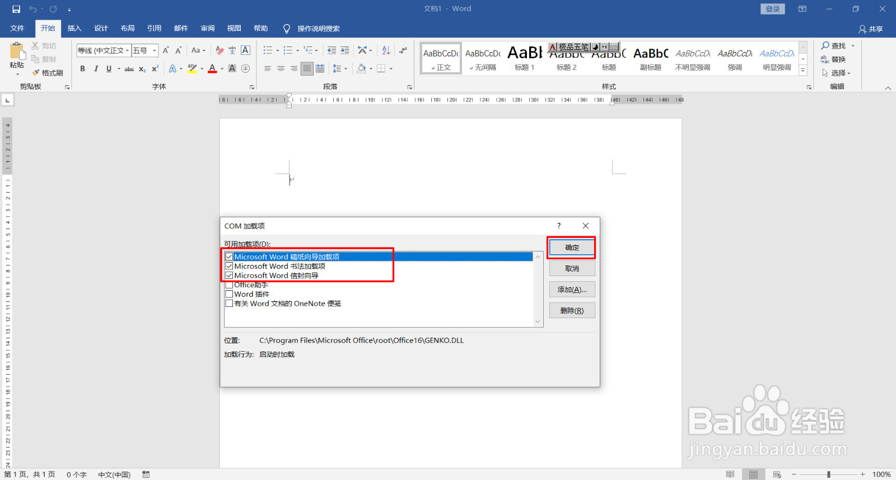896x480 pixels.
Task: Show paragraph marks icon
Action: point(403,50)
